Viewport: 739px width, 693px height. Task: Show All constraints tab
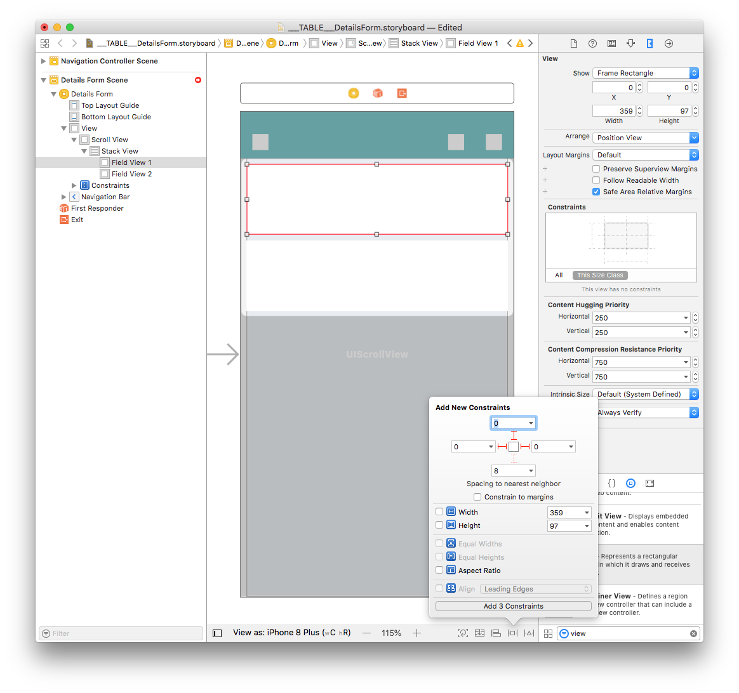(x=559, y=275)
